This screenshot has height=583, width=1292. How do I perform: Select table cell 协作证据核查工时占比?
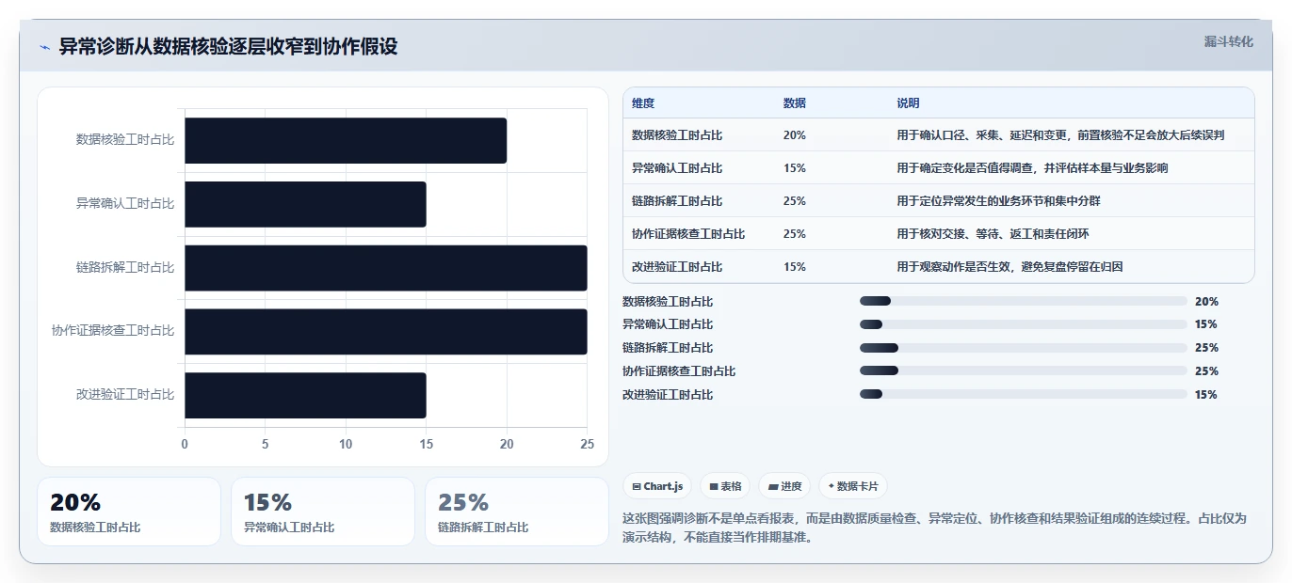688,234
